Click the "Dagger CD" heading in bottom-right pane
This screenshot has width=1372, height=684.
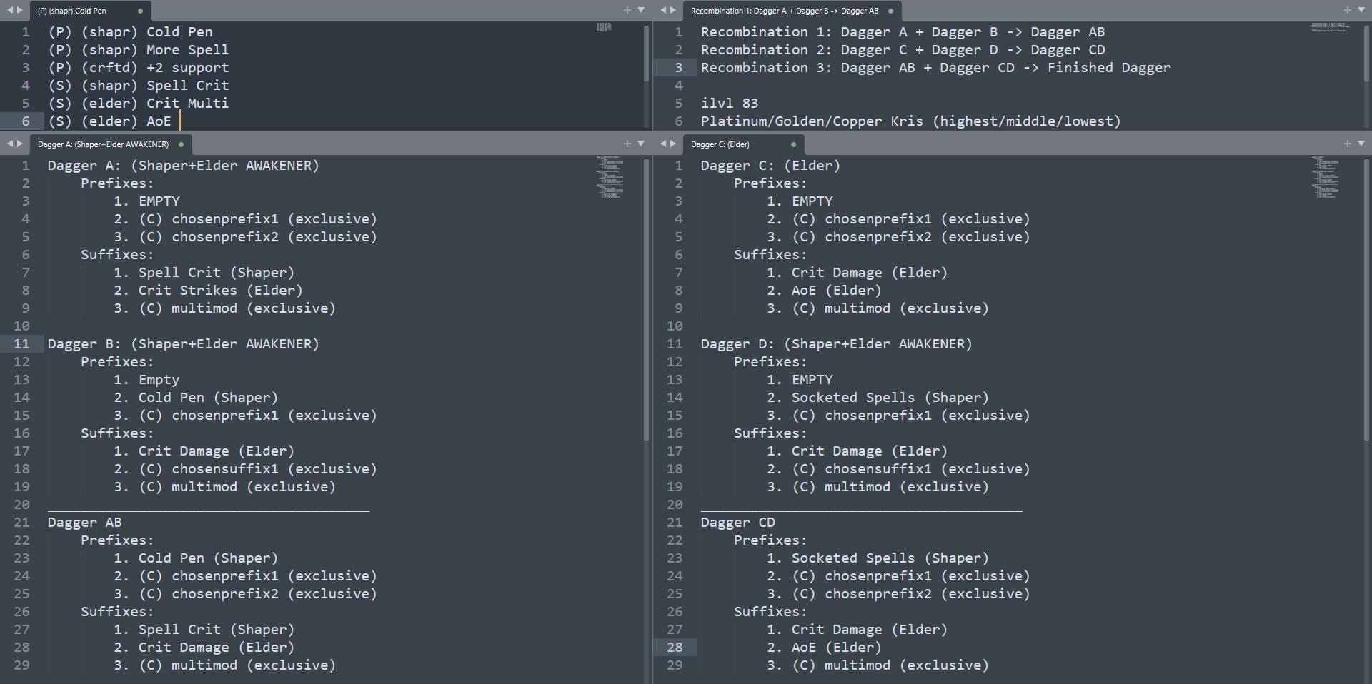point(737,523)
